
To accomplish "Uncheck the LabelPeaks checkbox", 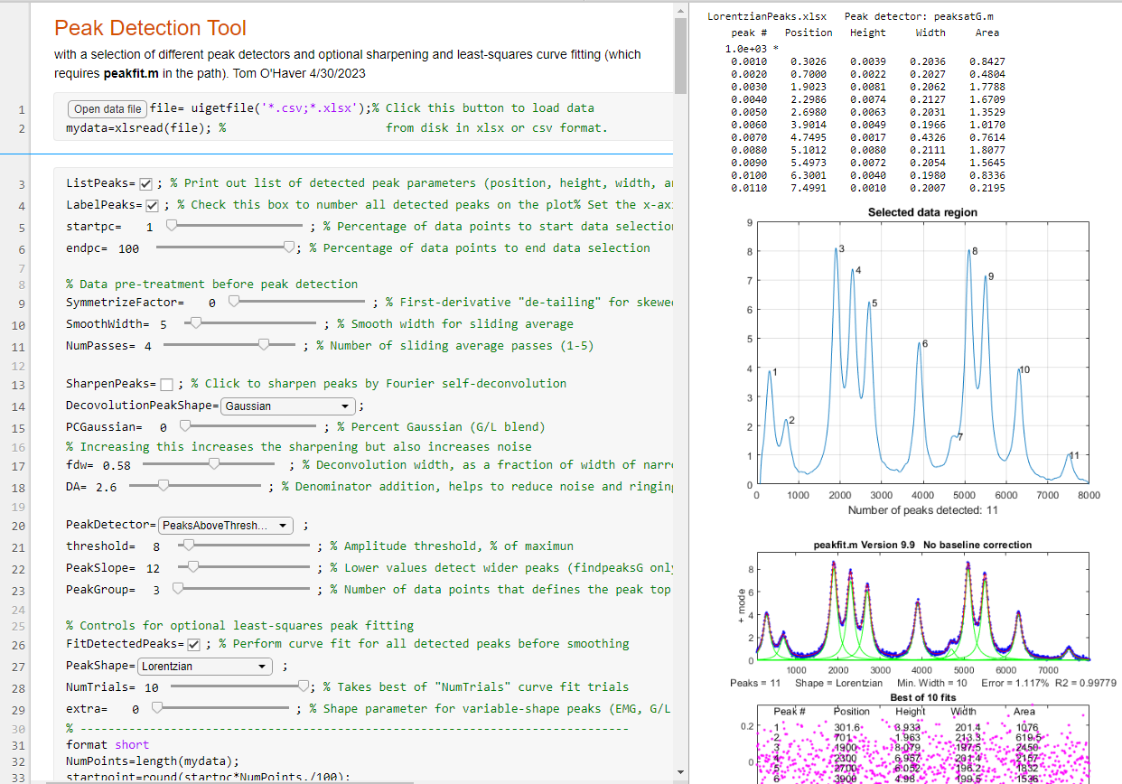I will tap(153, 206).
